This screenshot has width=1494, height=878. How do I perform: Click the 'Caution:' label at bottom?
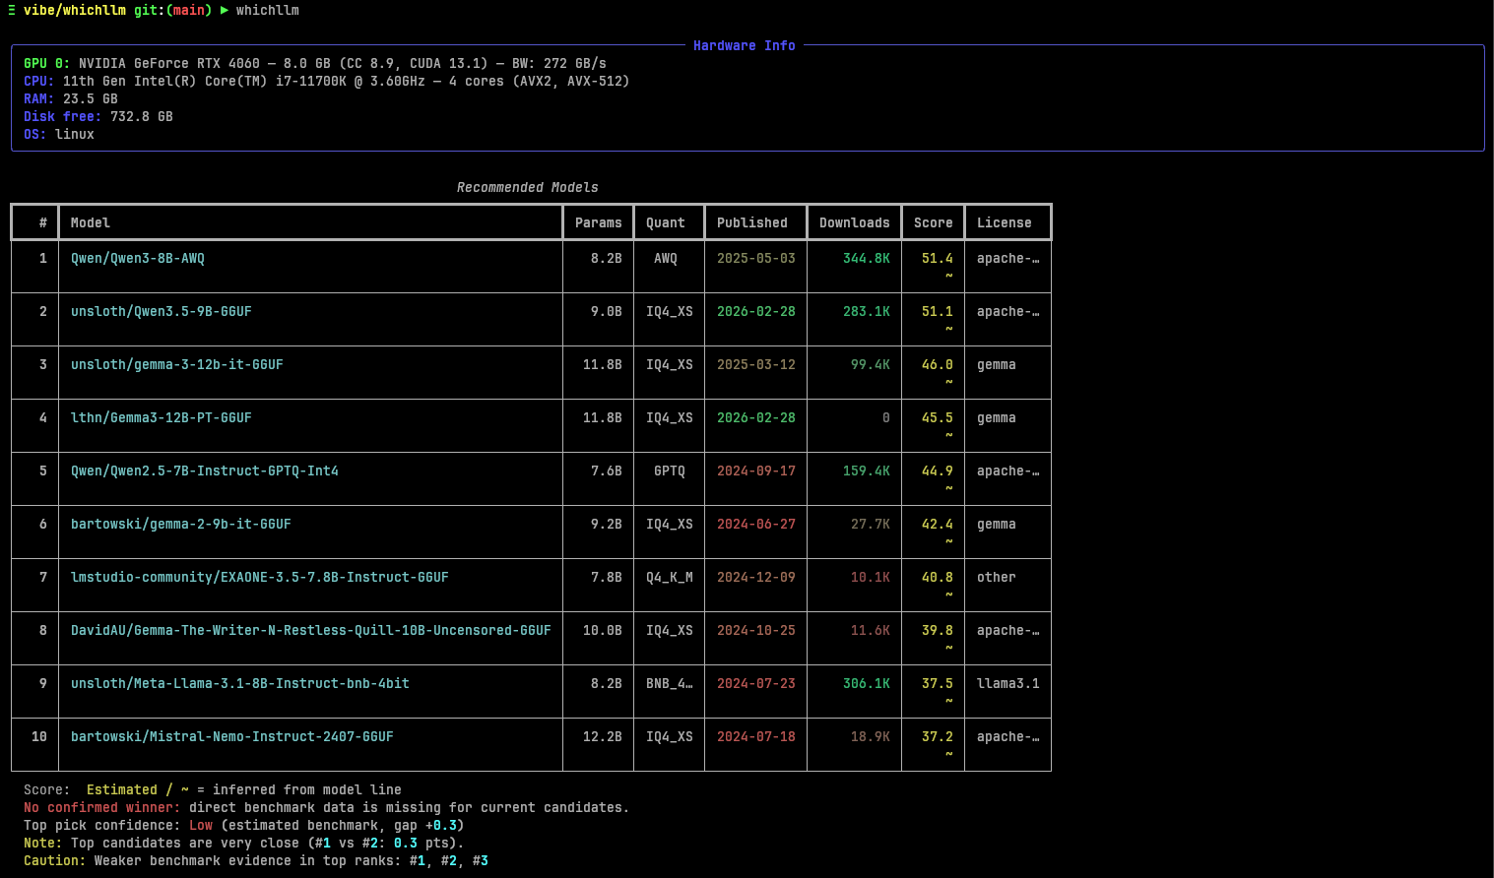(x=55, y=861)
